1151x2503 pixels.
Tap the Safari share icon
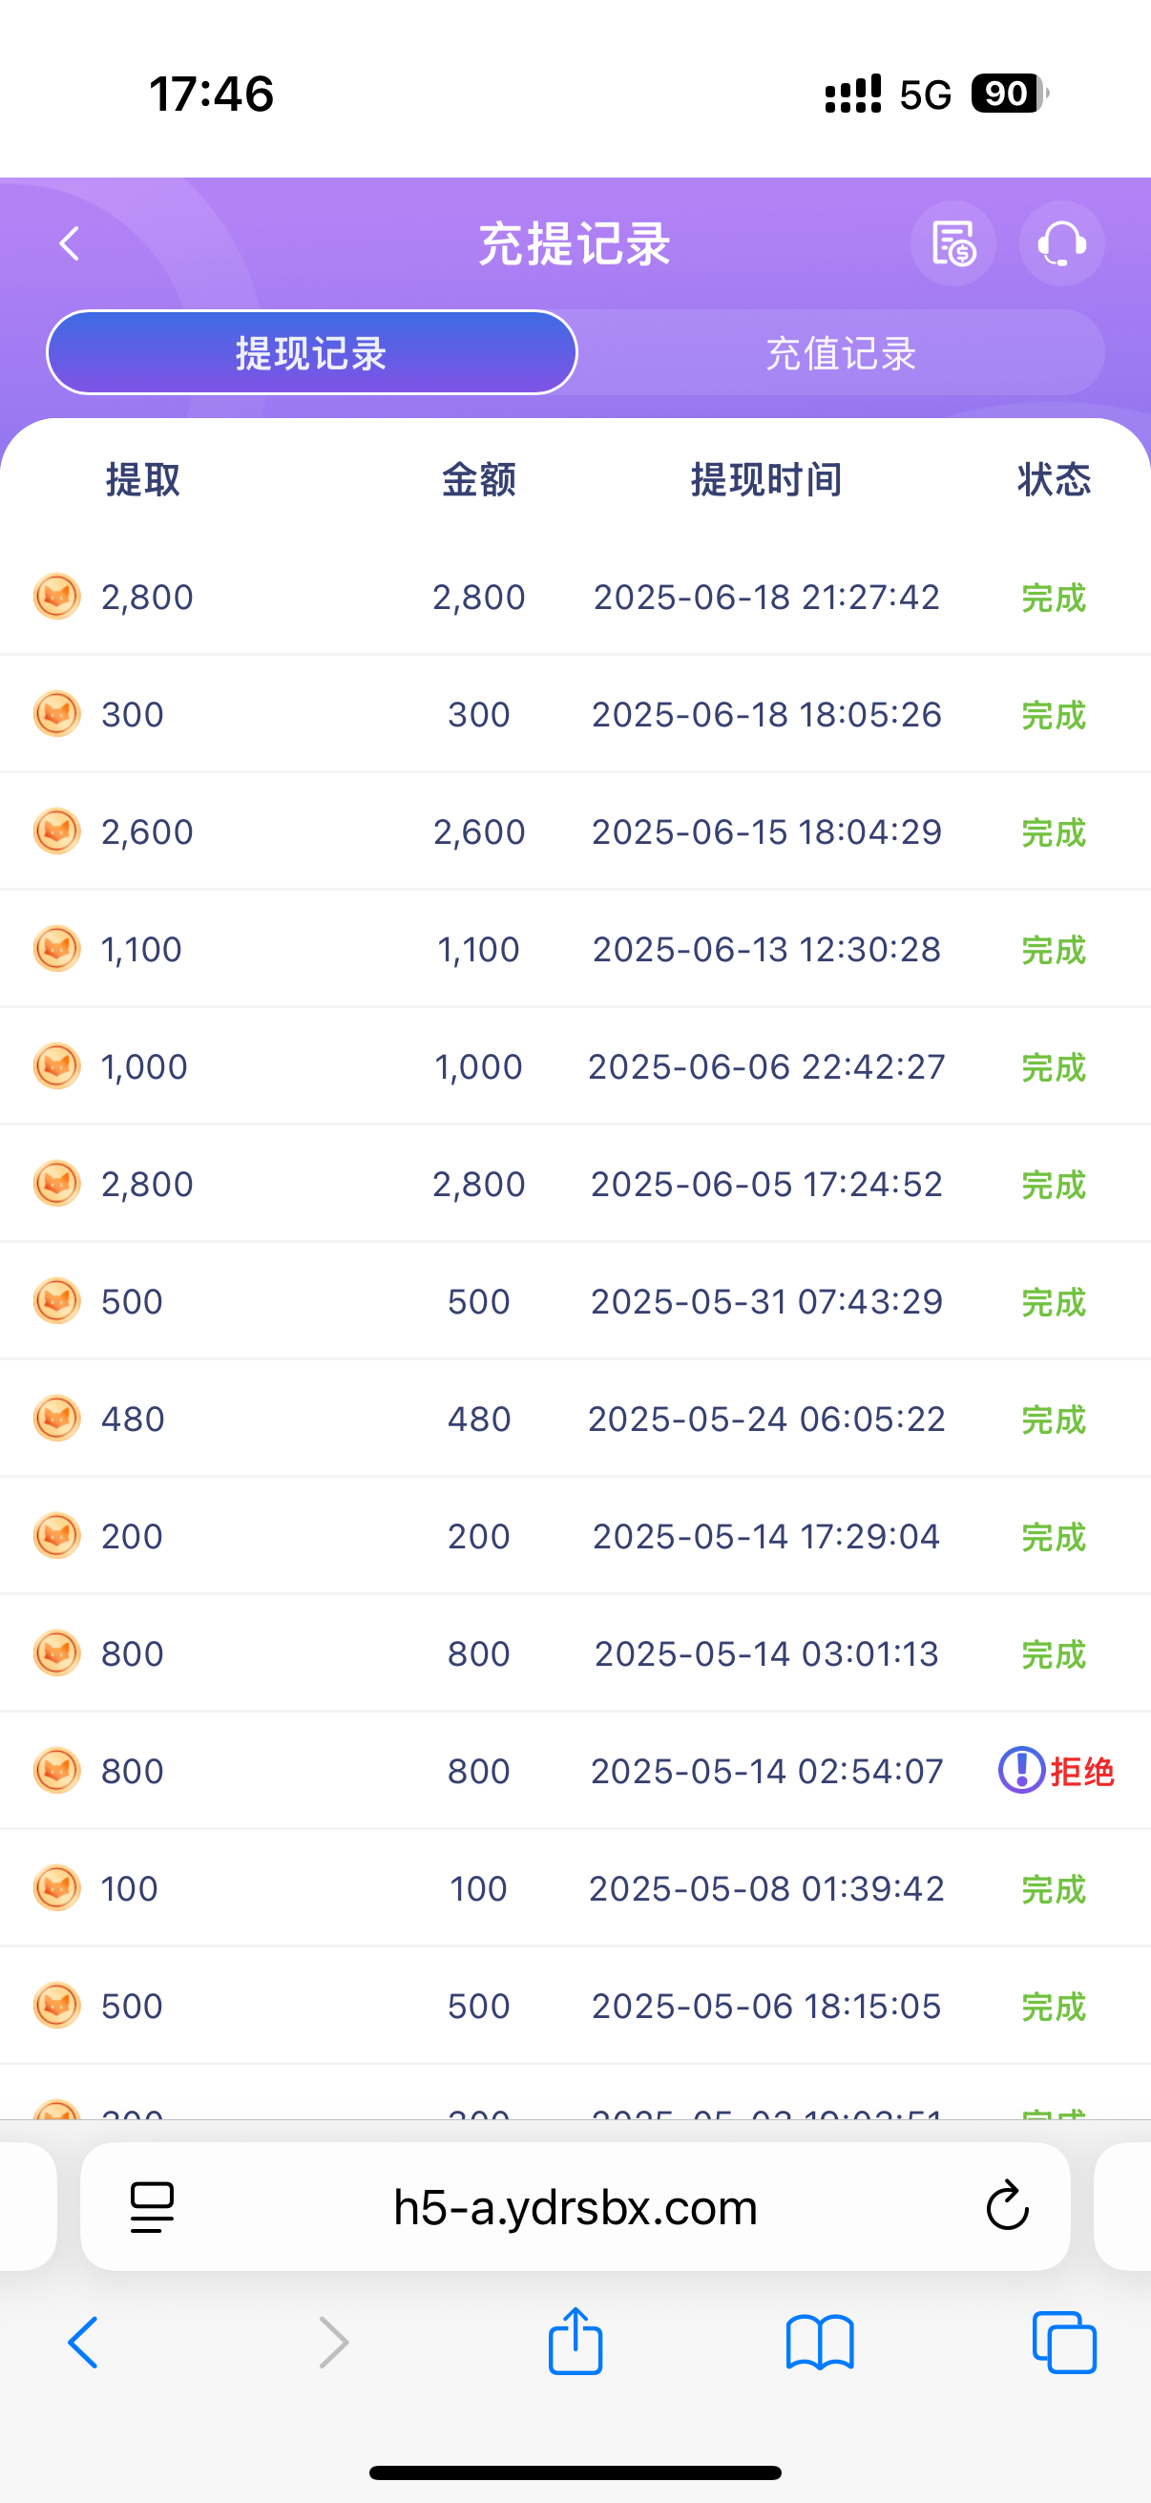[575, 2342]
